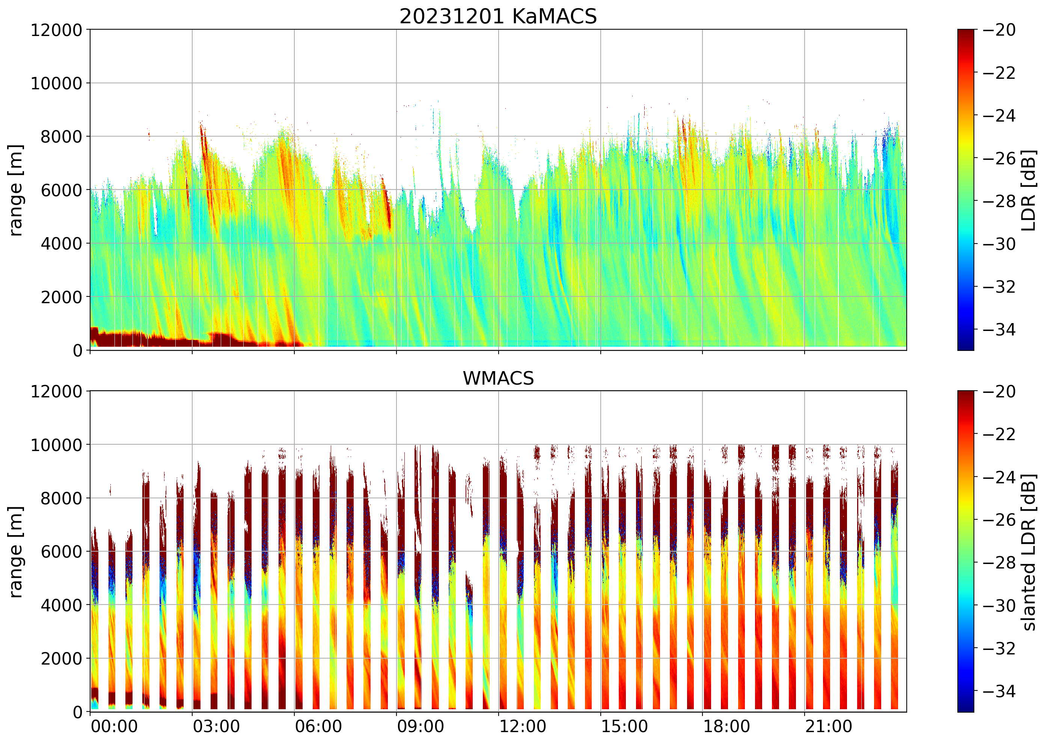Image resolution: width=1046 pixels, height=743 pixels.
Task: Click the '-34' label on the bottom colorbar
Action: pyautogui.click(x=999, y=691)
